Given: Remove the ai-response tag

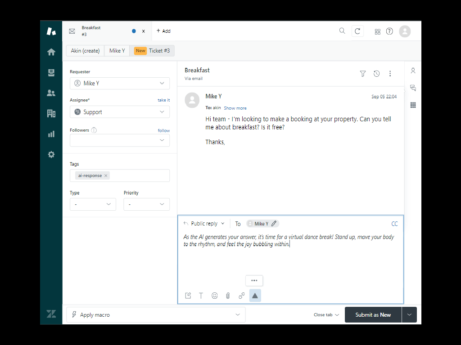Looking at the screenshot, I should coord(106,176).
